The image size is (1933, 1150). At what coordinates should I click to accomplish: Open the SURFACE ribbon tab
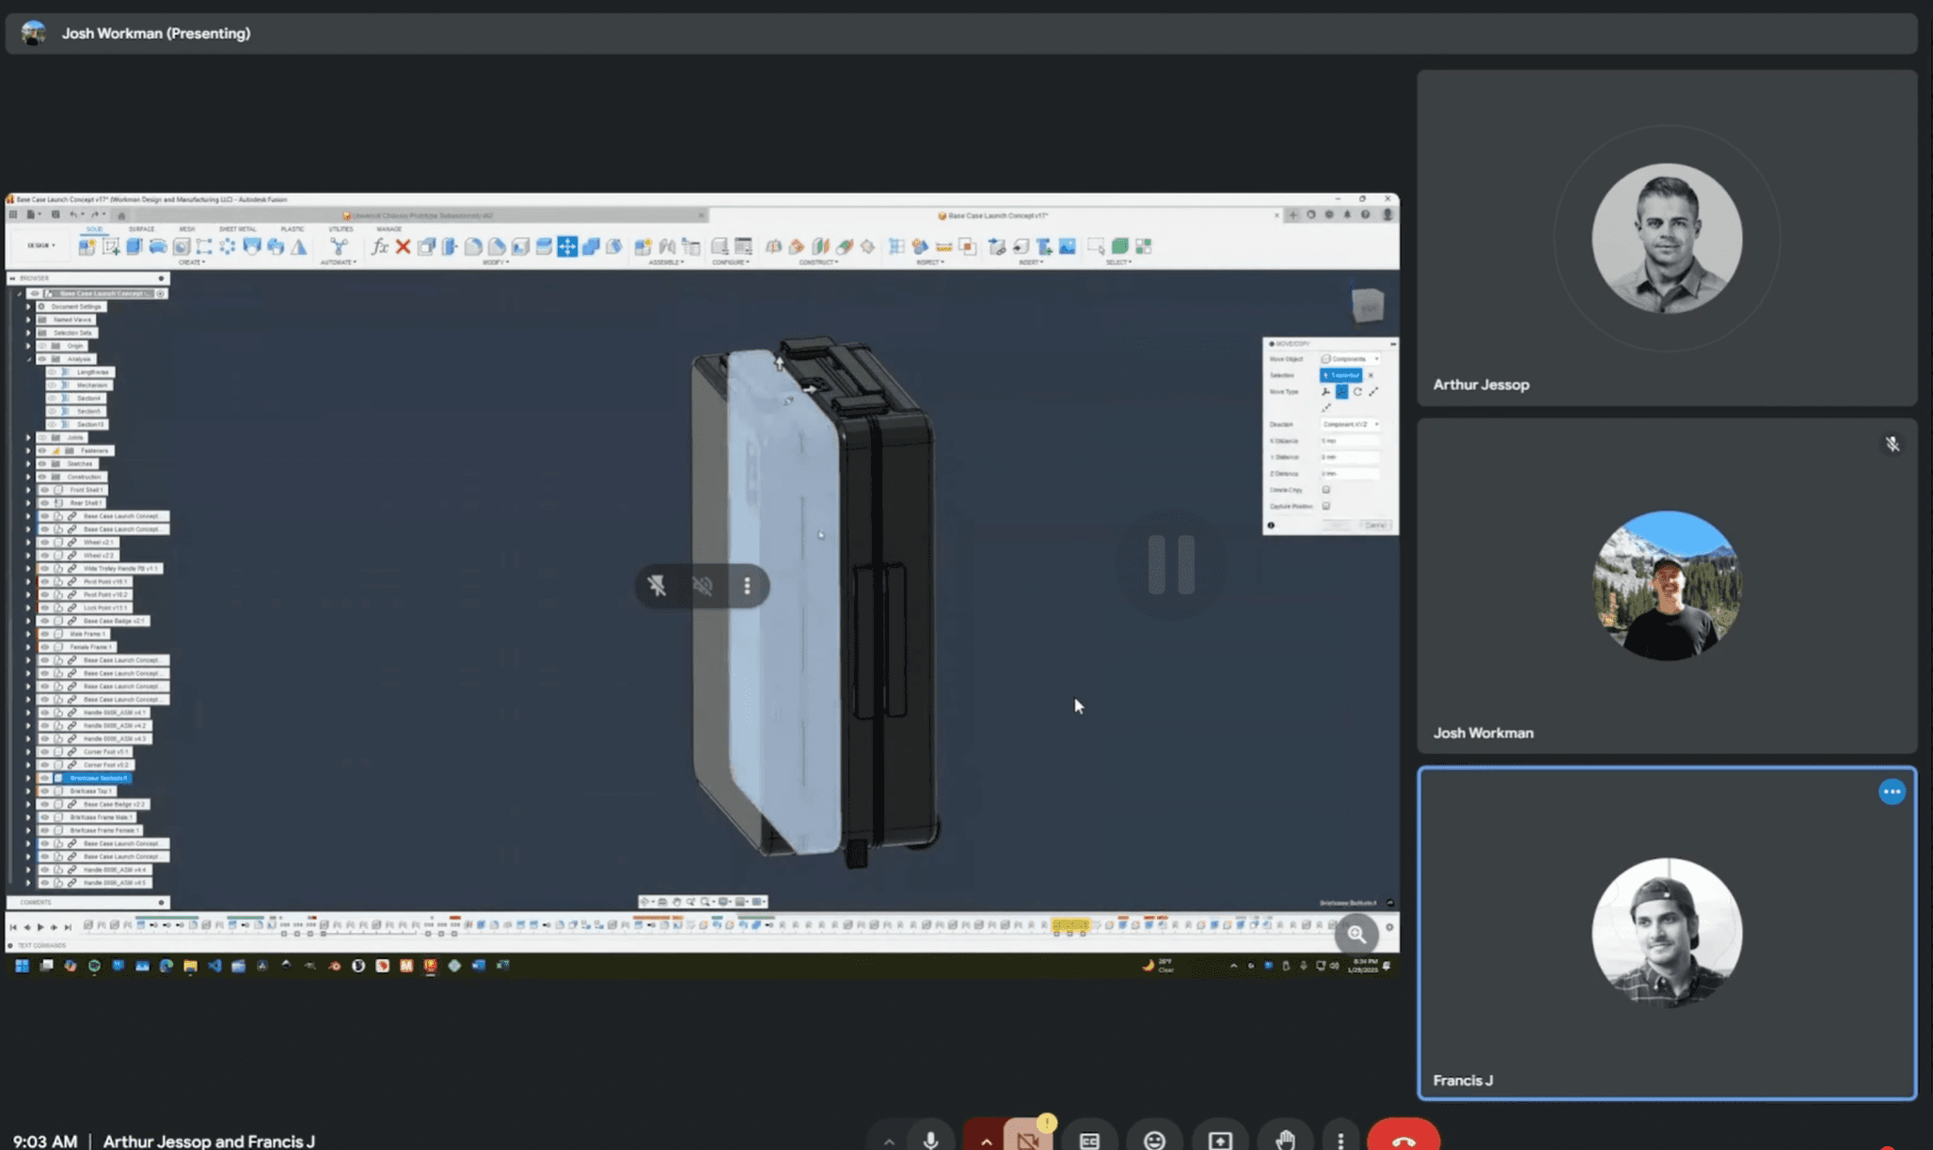tap(141, 228)
